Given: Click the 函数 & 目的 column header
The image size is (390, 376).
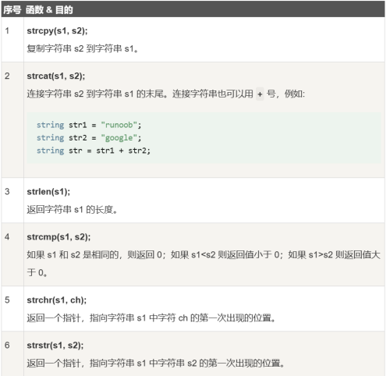Looking at the screenshot, I should pyautogui.click(x=49, y=10).
